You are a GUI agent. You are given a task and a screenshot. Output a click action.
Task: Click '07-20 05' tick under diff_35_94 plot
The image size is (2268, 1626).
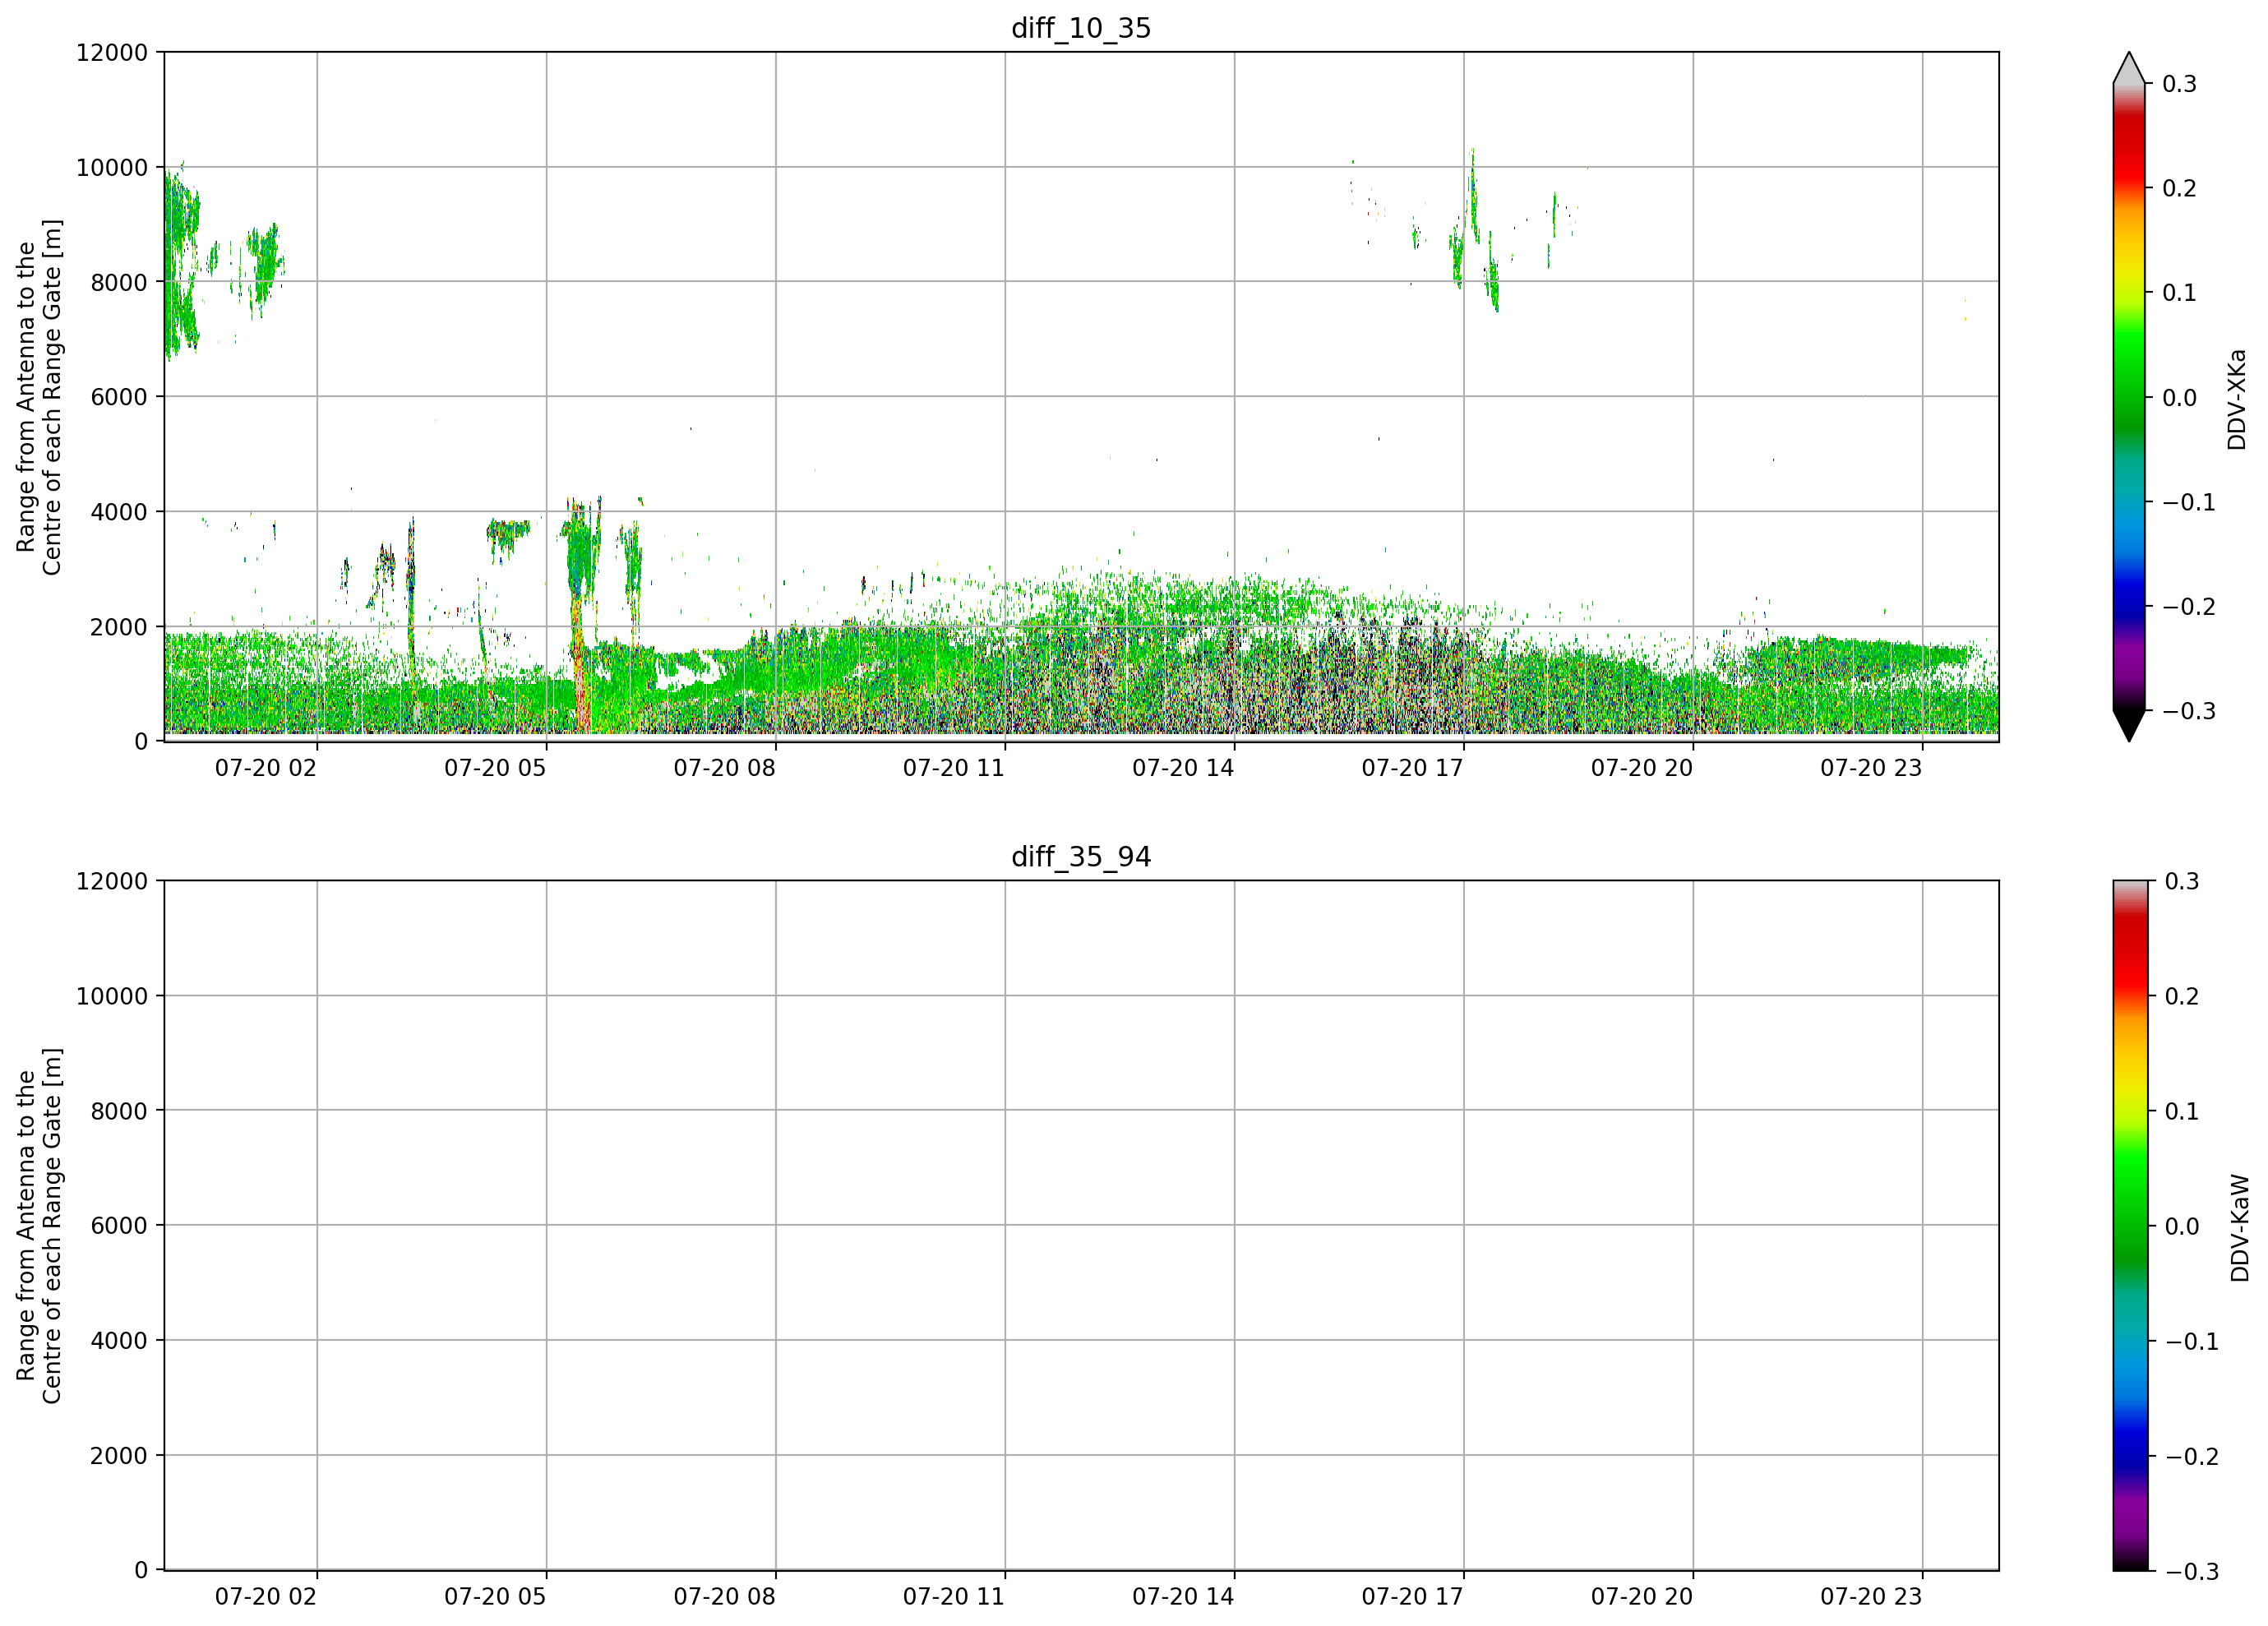[x=495, y=1597]
